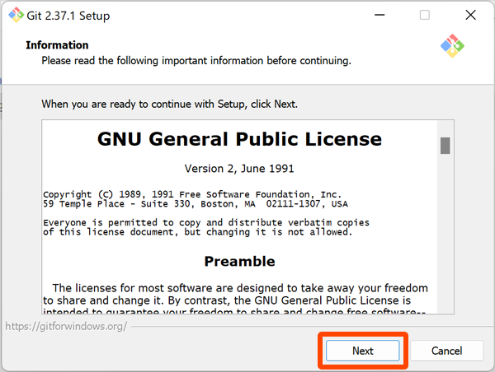
Task: Minimize the Git Setup window
Action: pos(379,15)
